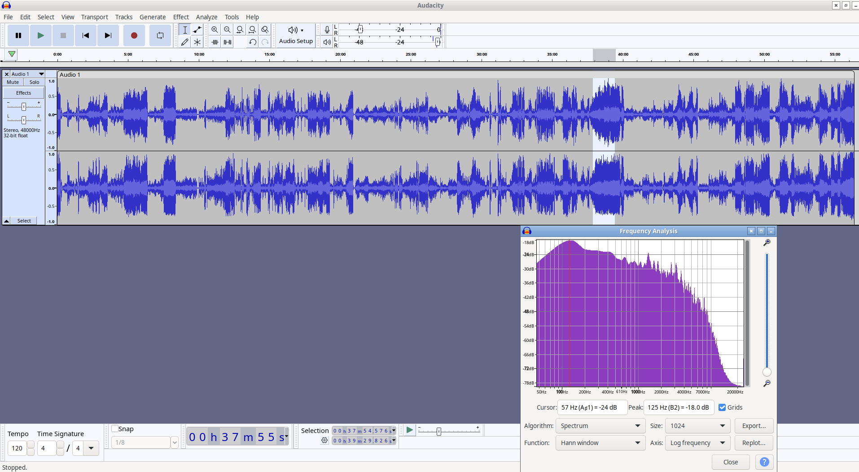
Task: Zoom in on the waveform
Action: pos(215,30)
